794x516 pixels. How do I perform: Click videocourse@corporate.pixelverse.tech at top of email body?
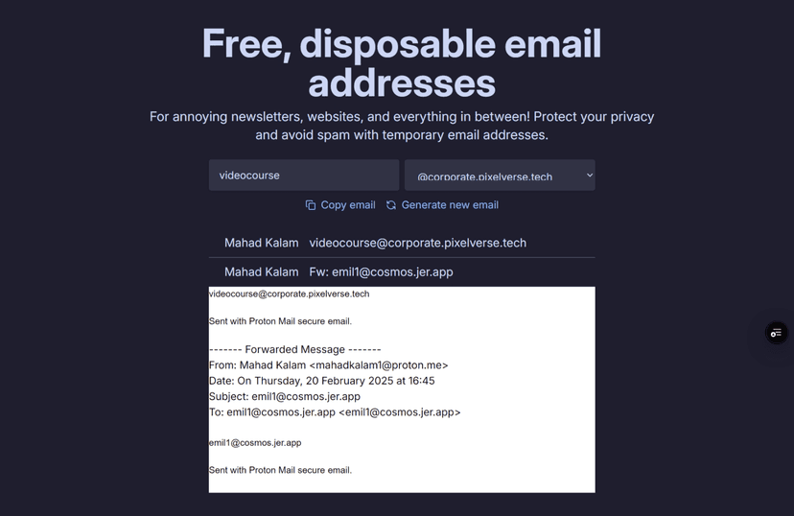[x=289, y=294]
